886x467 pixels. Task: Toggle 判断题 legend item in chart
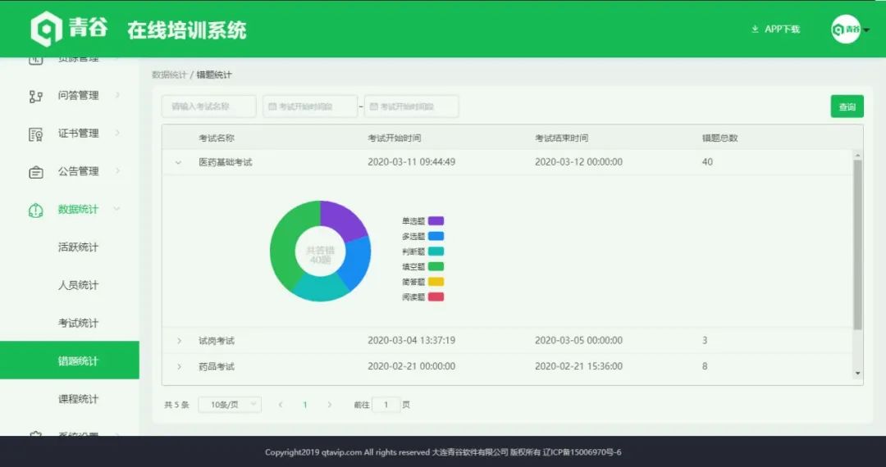click(422, 252)
